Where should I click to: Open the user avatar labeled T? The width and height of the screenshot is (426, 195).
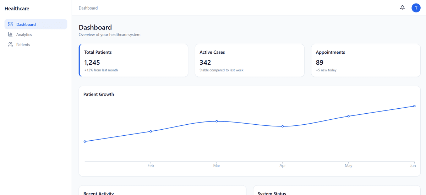(416, 8)
